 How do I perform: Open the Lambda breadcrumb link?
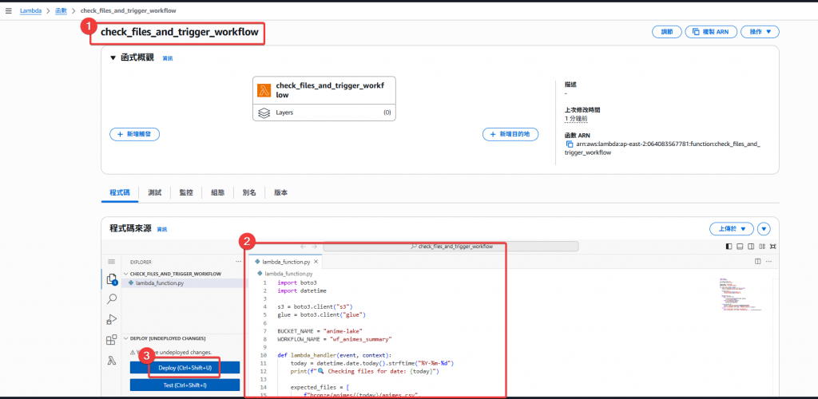pos(31,11)
